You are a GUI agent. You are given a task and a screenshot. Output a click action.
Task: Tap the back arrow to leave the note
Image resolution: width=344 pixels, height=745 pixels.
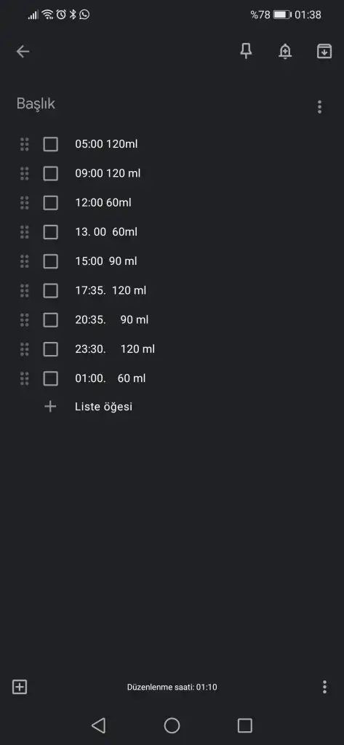click(x=23, y=52)
